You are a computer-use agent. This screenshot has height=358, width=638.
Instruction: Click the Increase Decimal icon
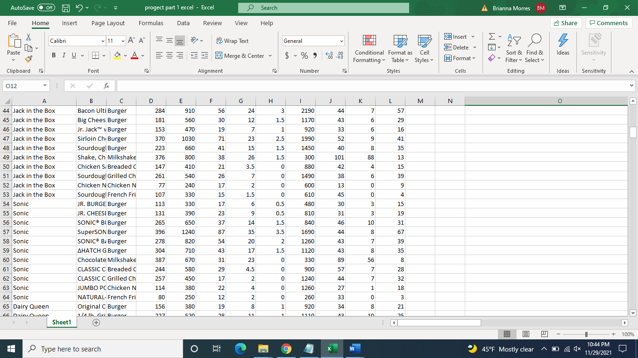(x=328, y=55)
